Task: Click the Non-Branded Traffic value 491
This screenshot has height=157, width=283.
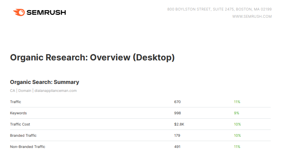Action: click(177, 147)
